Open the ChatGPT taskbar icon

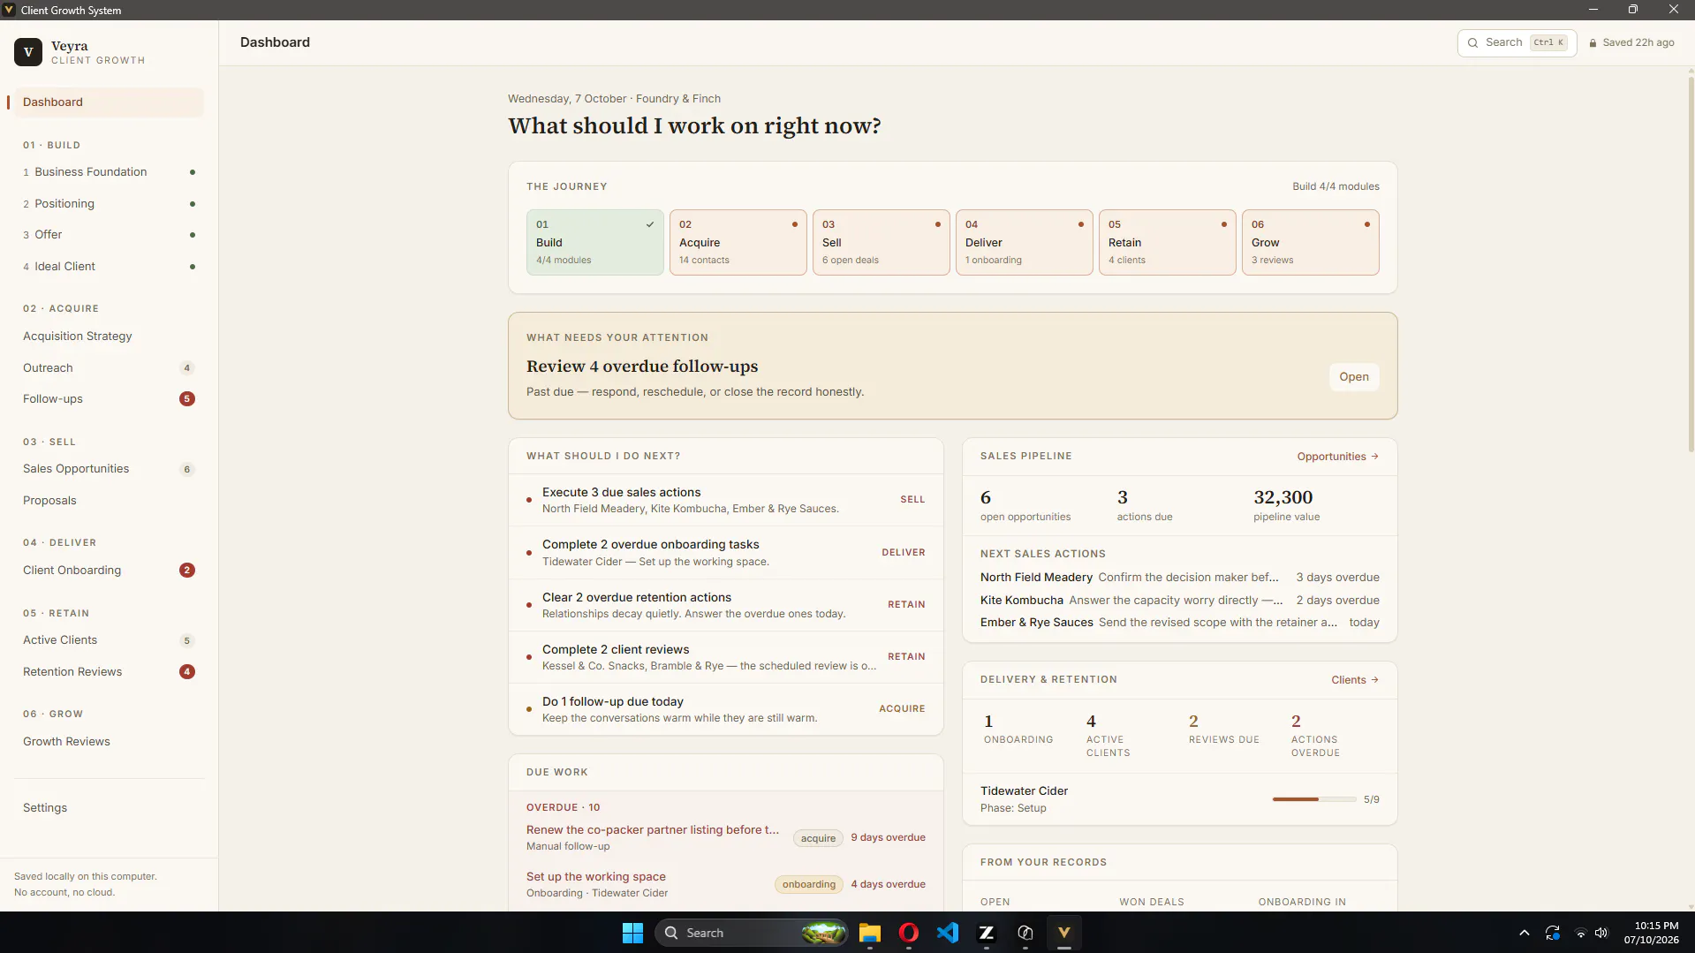pos(1025,933)
